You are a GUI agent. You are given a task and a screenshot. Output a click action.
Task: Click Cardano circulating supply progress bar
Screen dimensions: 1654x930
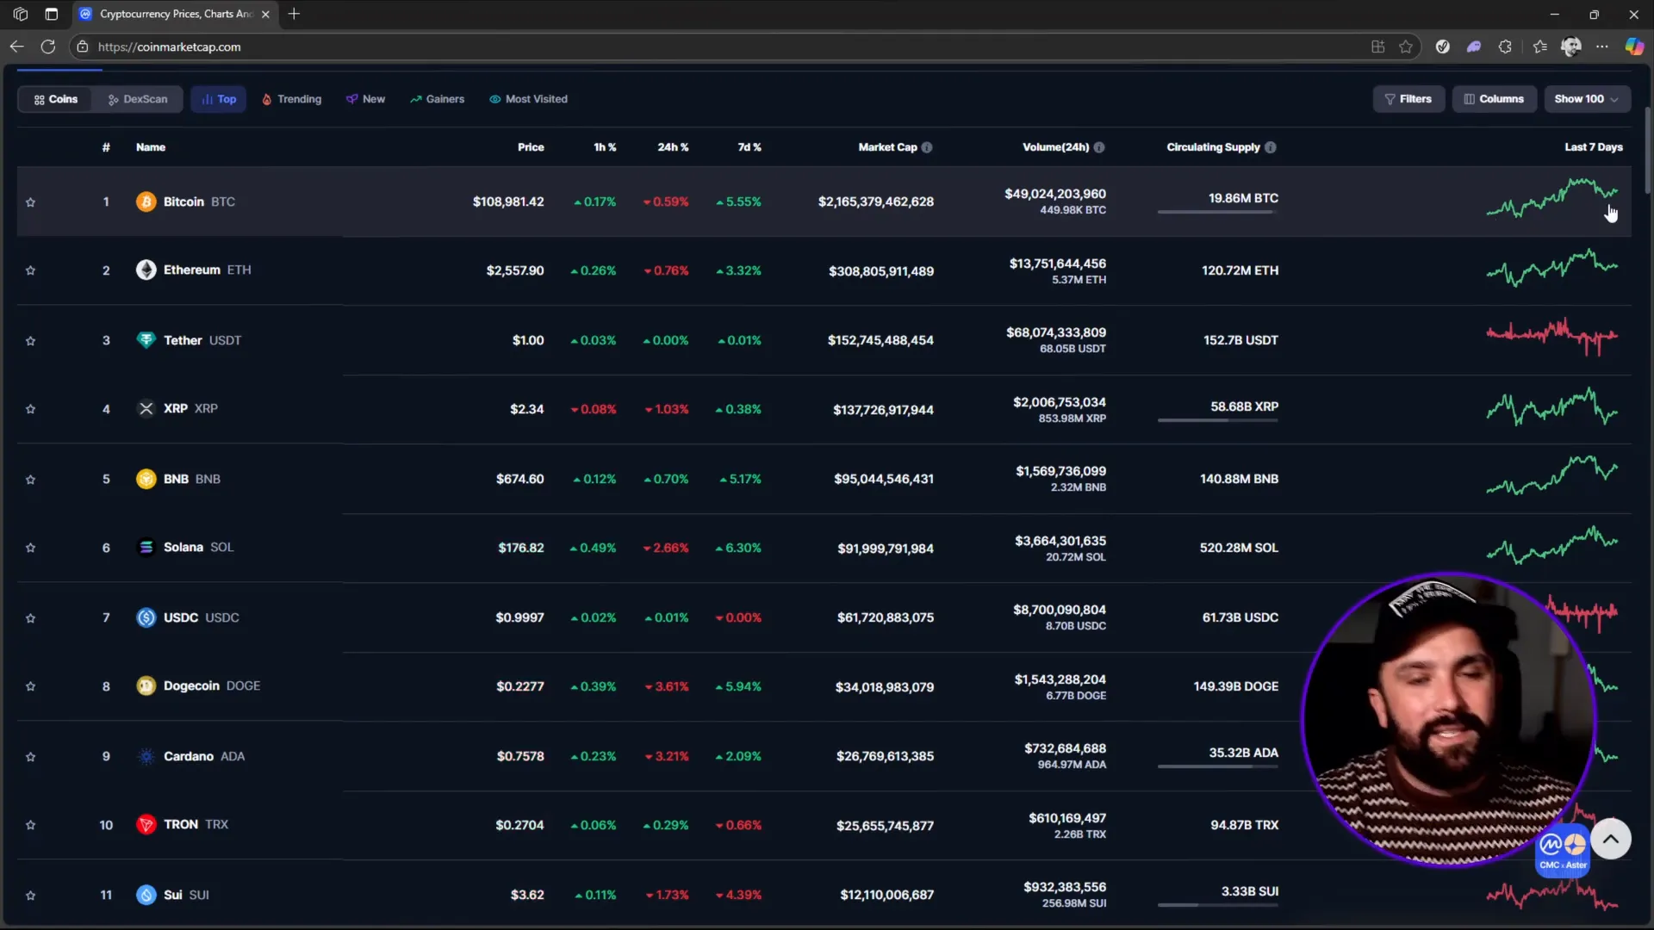1217,766
